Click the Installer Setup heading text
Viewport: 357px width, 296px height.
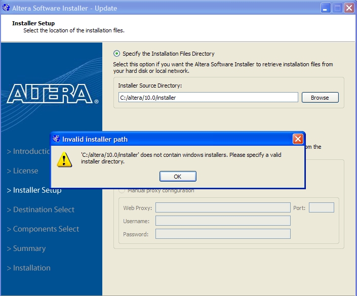click(x=33, y=23)
